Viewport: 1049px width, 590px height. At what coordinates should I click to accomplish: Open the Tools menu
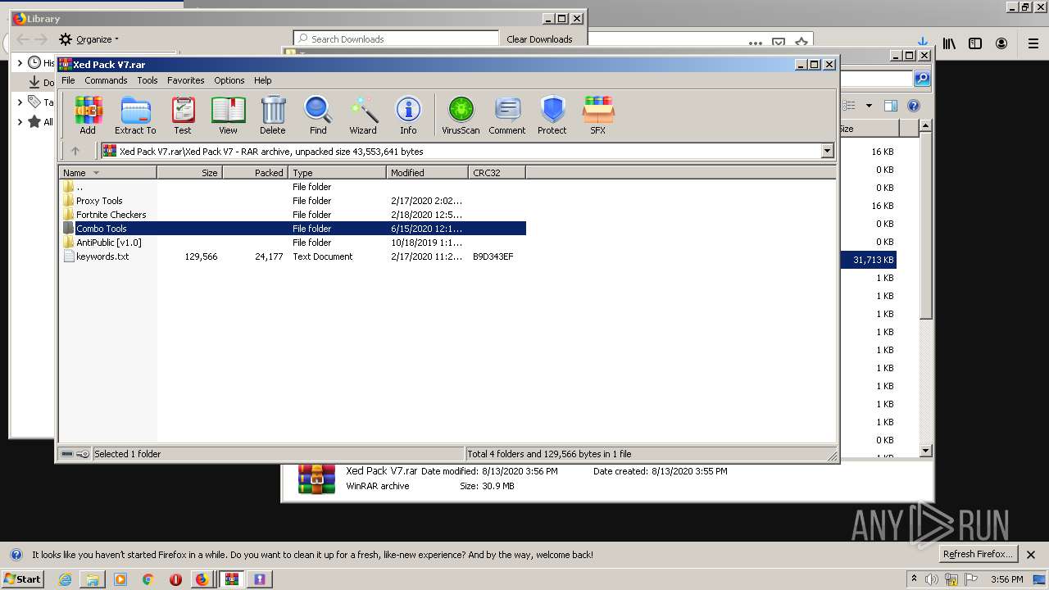(x=148, y=80)
